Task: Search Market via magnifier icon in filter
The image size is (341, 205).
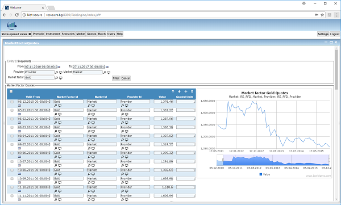Action: 105,72
